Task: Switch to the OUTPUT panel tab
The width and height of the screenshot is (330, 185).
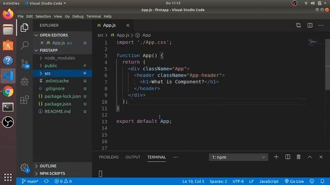Action: [133, 157]
